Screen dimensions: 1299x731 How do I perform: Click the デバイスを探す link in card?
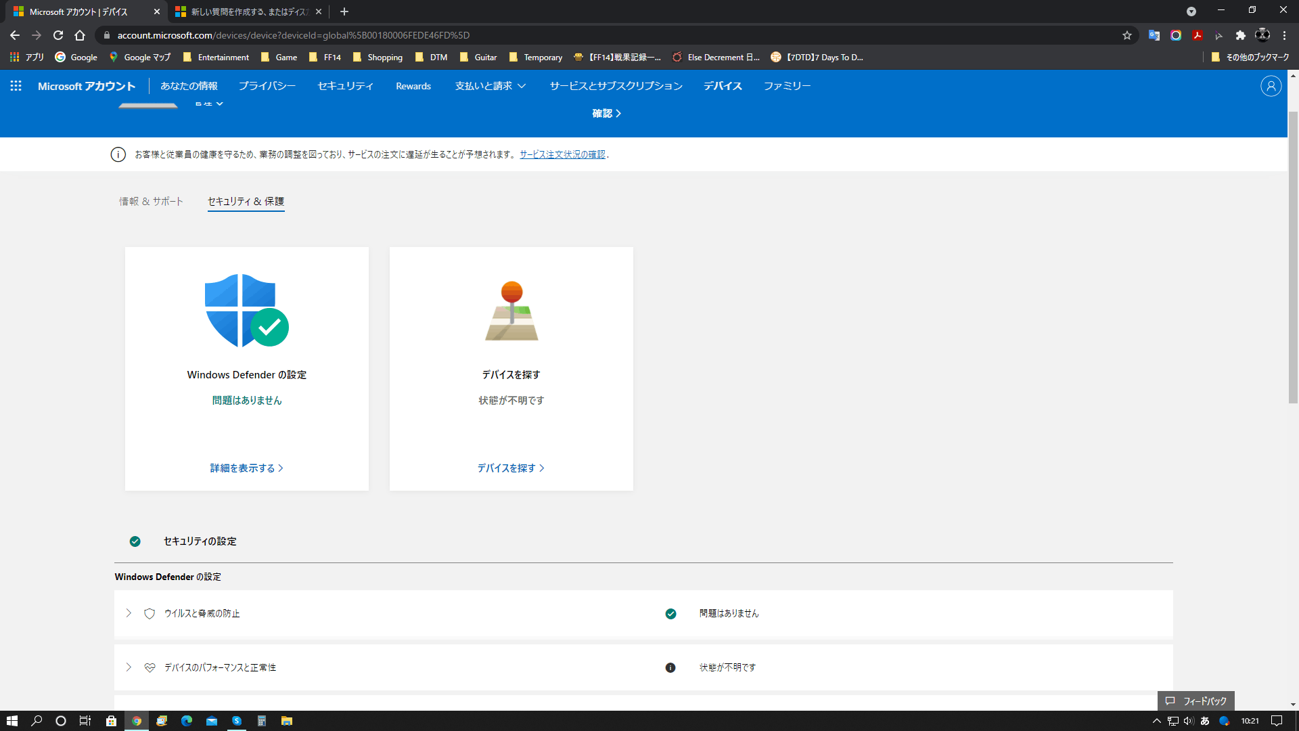(511, 468)
